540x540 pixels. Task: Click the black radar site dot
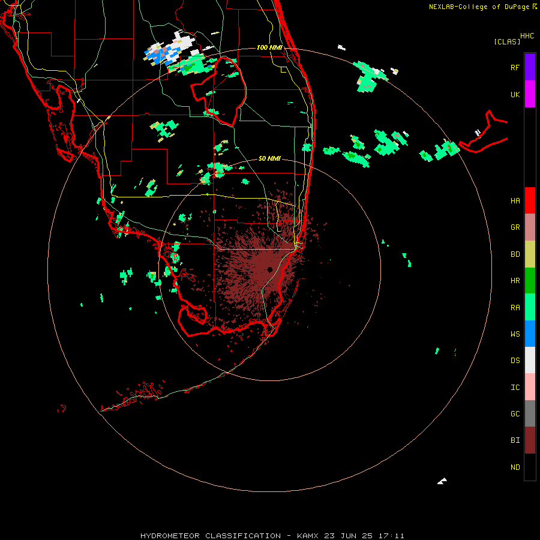coord(269,269)
